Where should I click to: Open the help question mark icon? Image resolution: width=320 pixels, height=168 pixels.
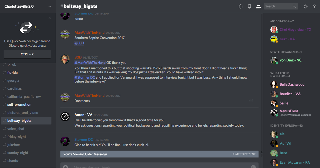[x=314, y=7]
